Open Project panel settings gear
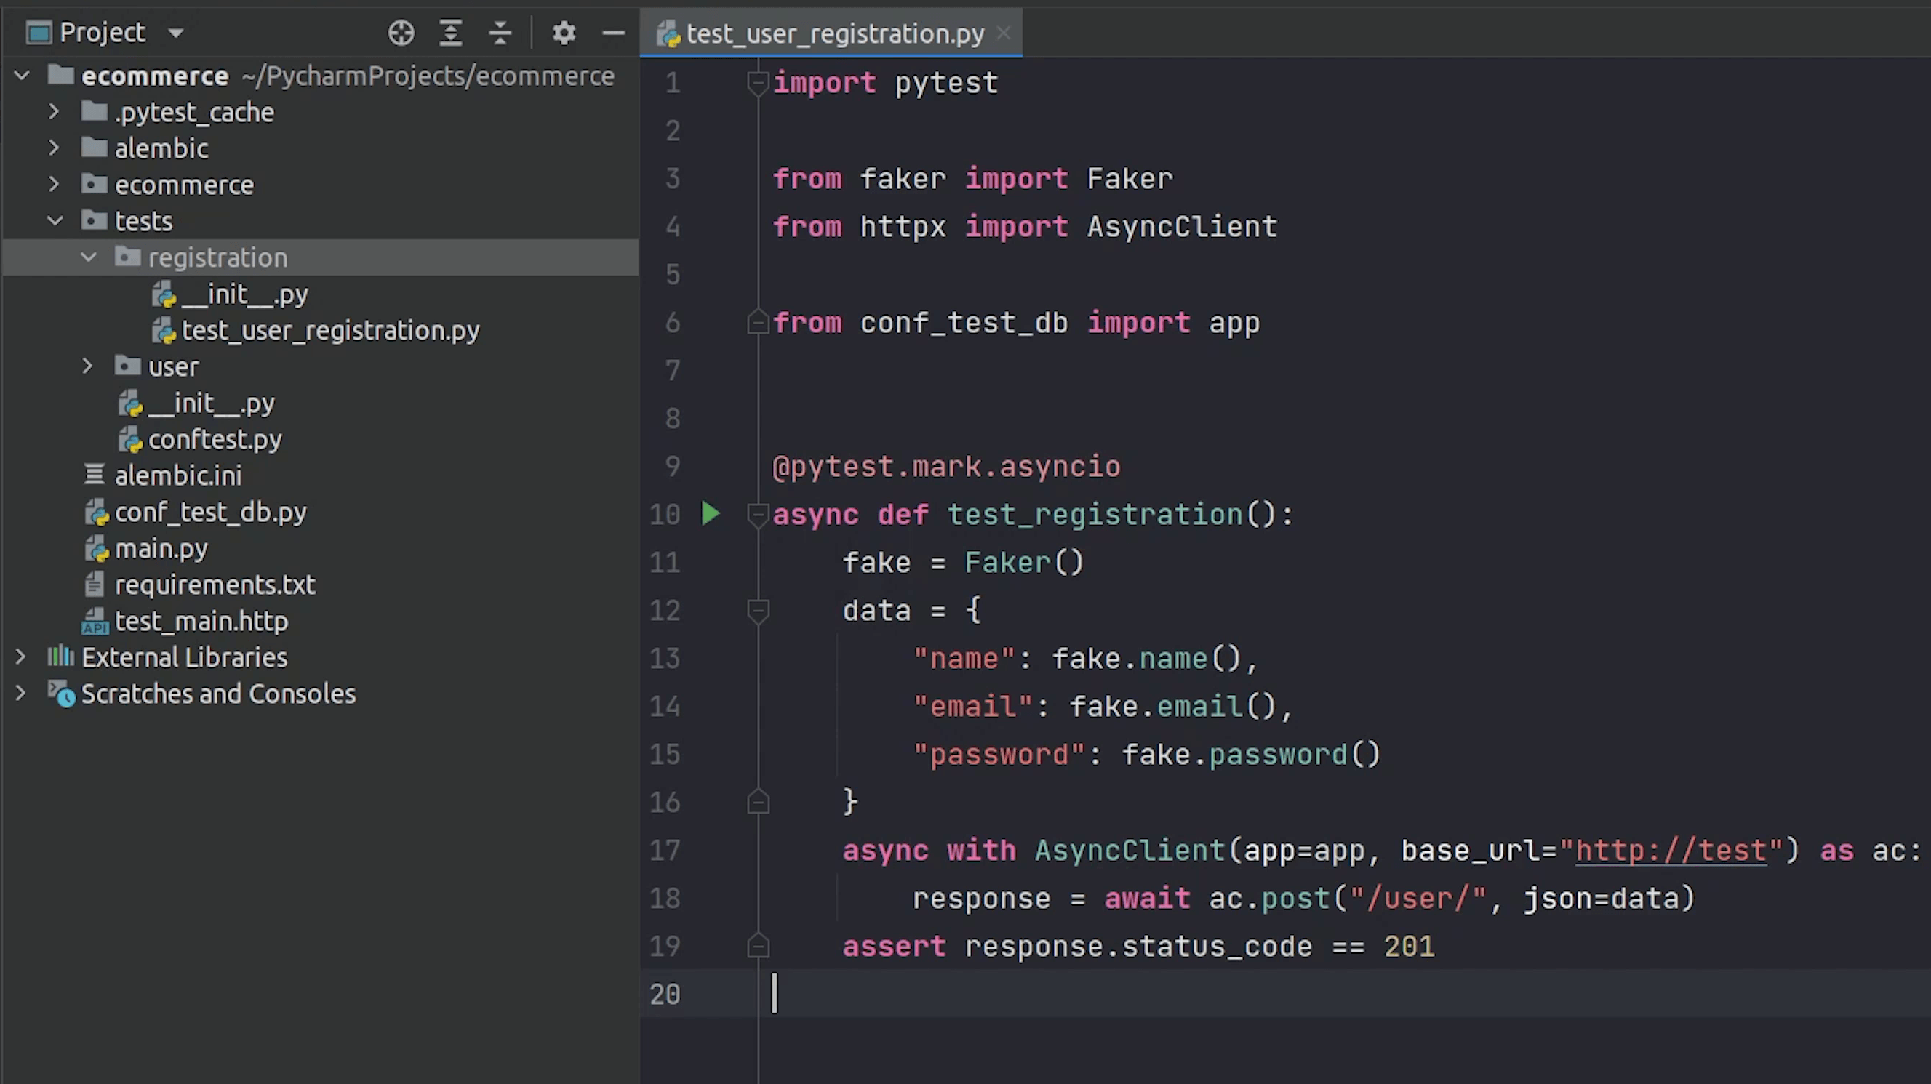The width and height of the screenshot is (1931, 1084). [564, 33]
